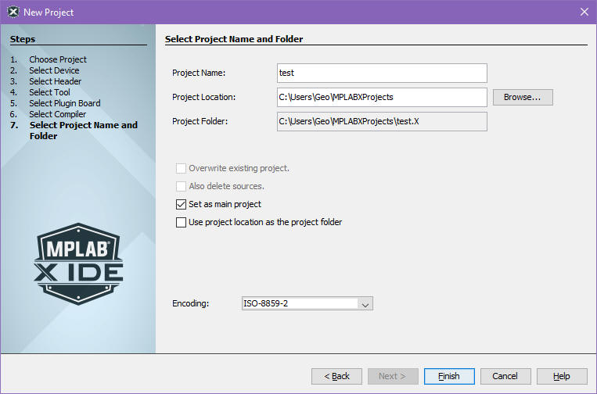Screen dimensions: 597x394
Task: Click the Select Compiler step
Action: coord(58,114)
